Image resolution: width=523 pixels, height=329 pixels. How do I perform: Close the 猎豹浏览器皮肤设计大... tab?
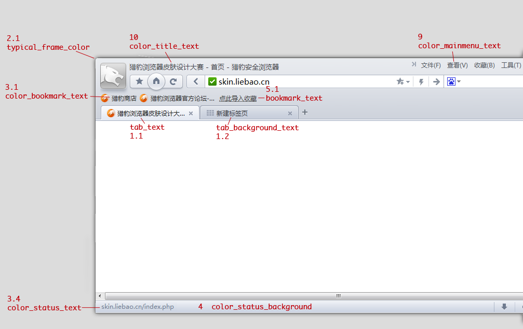[x=191, y=113]
